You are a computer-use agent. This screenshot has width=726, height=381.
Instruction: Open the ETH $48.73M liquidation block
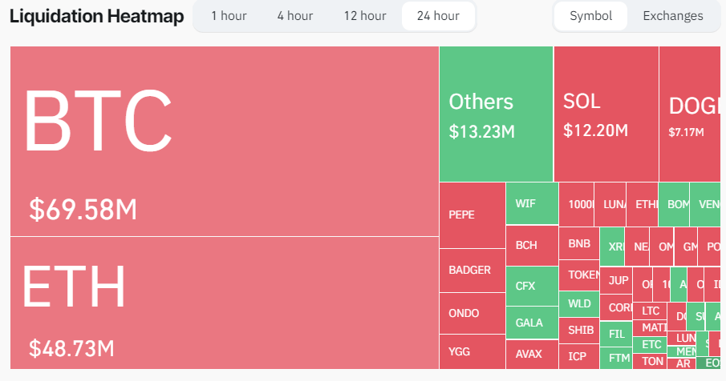[x=225, y=303]
